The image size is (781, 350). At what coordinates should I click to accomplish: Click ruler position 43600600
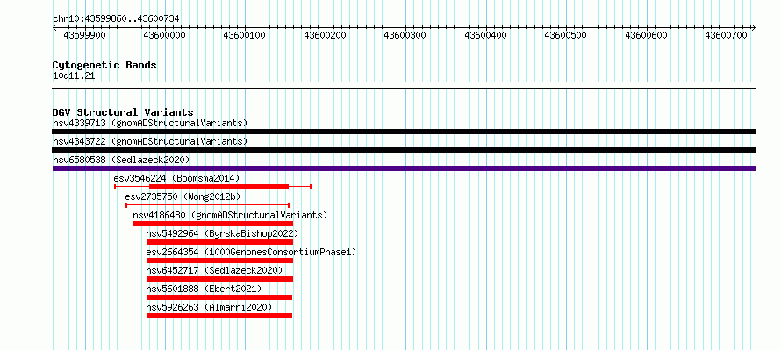tap(647, 35)
